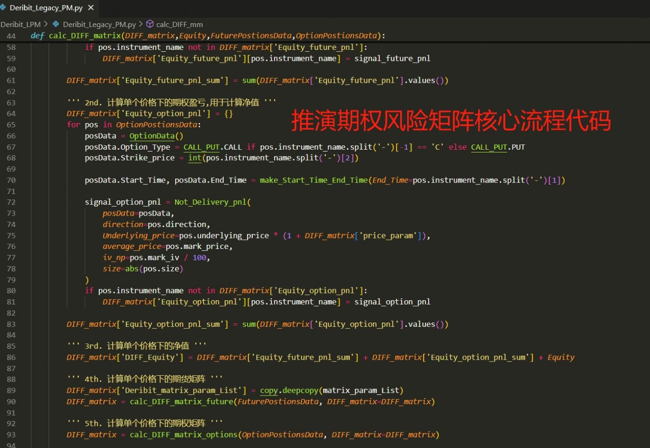Click posData.Strike_price on line 68
Image resolution: width=650 pixels, height=448 pixels.
point(129,158)
